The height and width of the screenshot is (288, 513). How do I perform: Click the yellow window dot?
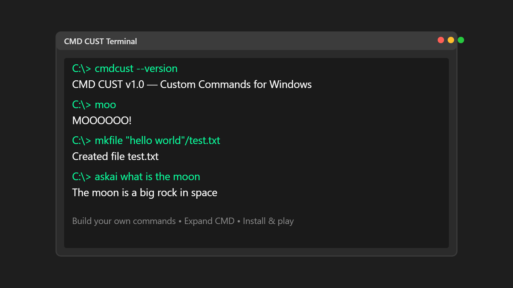[x=451, y=40]
